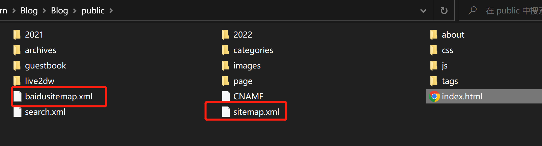Select the archives folder icon
Image resolution: width=542 pixels, height=146 pixels.
[17, 50]
